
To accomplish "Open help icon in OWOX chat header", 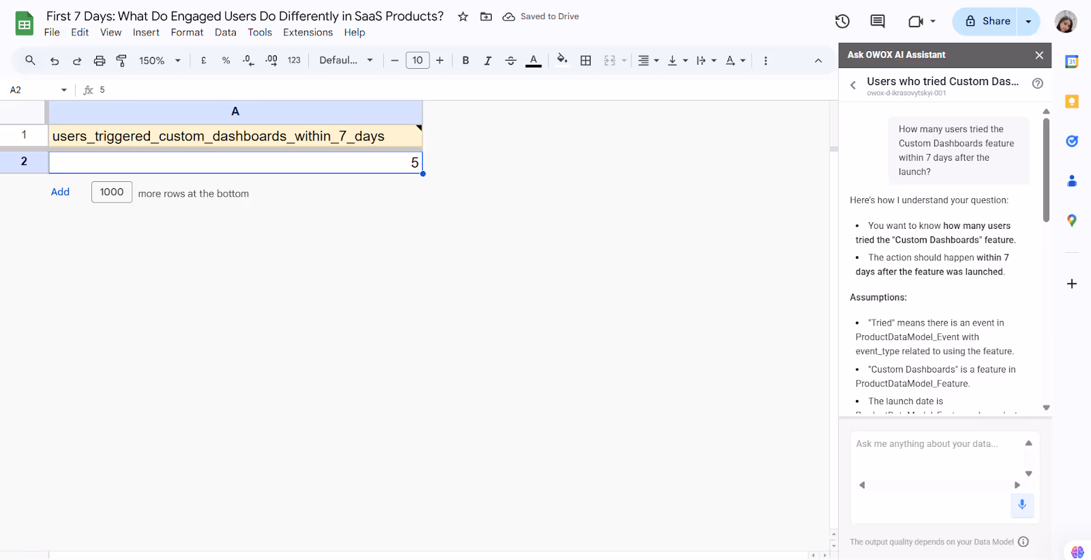I will pyautogui.click(x=1037, y=83).
